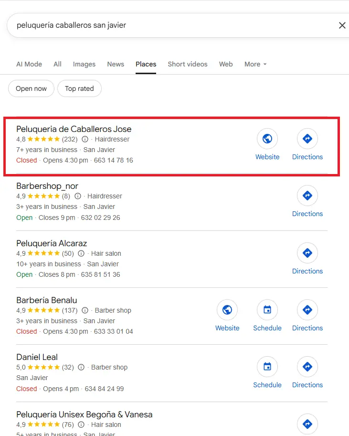Click the Directions icon for Peluquería Alcaraz

coord(307,252)
